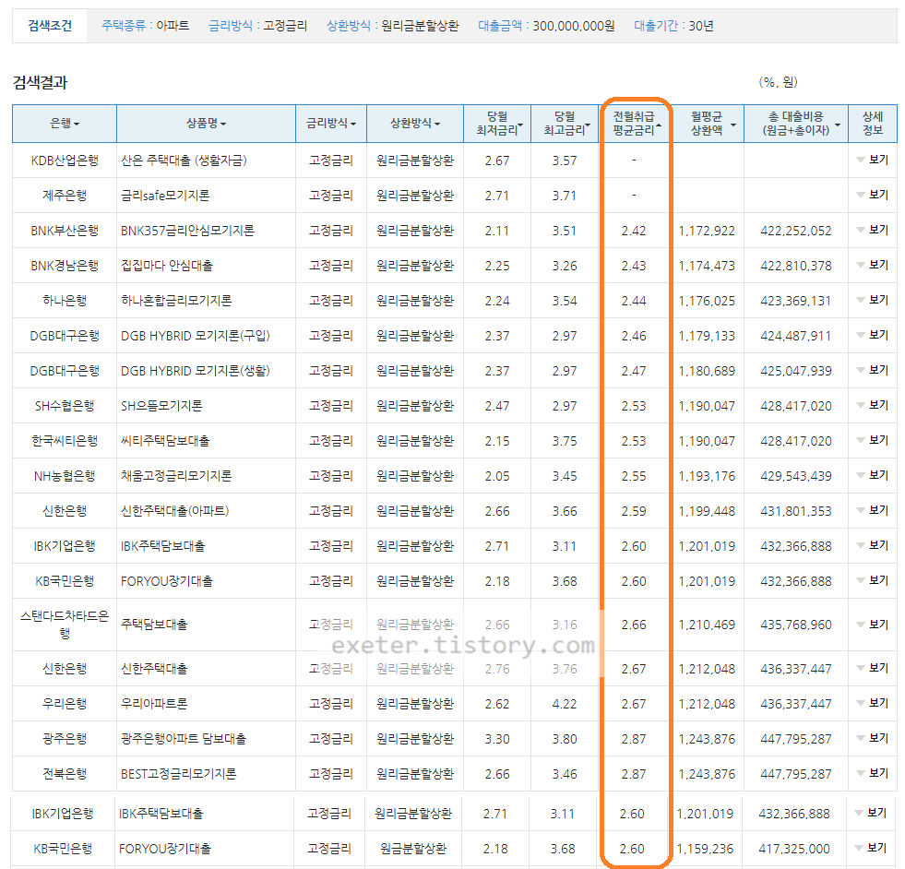
Task: Sort by 상환방식 column header
Action: click(415, 124)
